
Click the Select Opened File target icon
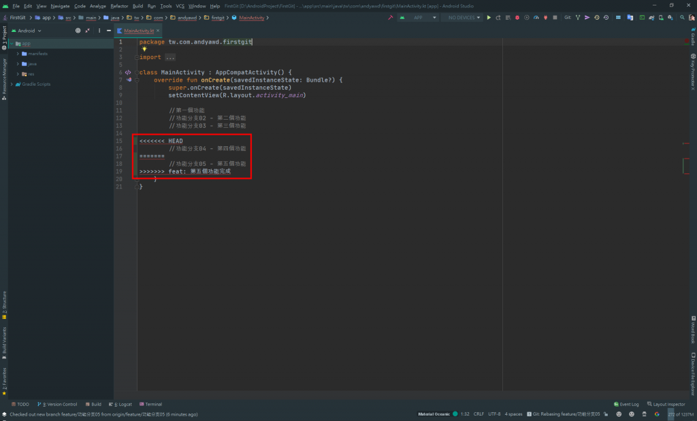click(78, 31)
